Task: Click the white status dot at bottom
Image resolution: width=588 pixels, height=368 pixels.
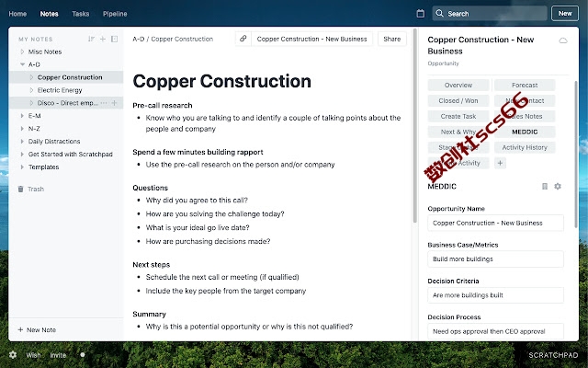Action: tap(83, 354)
